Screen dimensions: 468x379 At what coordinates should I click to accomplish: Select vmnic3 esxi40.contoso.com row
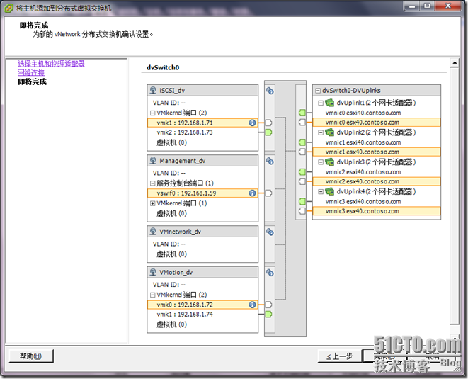click(x=377, y=201)
